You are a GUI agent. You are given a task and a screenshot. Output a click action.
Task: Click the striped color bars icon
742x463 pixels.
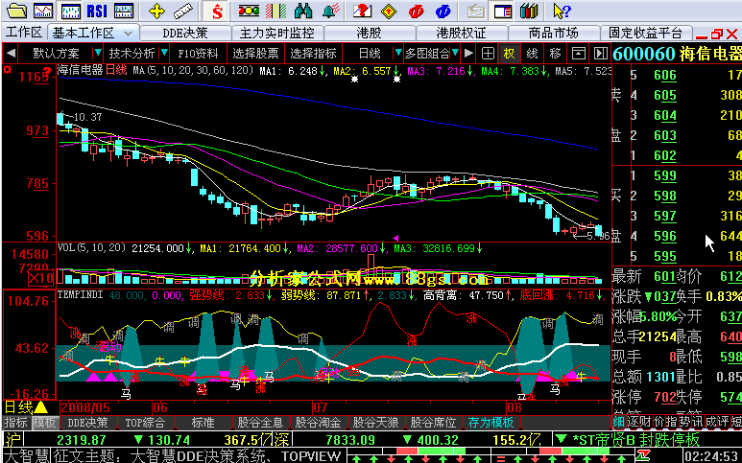(x=275, y=11)
